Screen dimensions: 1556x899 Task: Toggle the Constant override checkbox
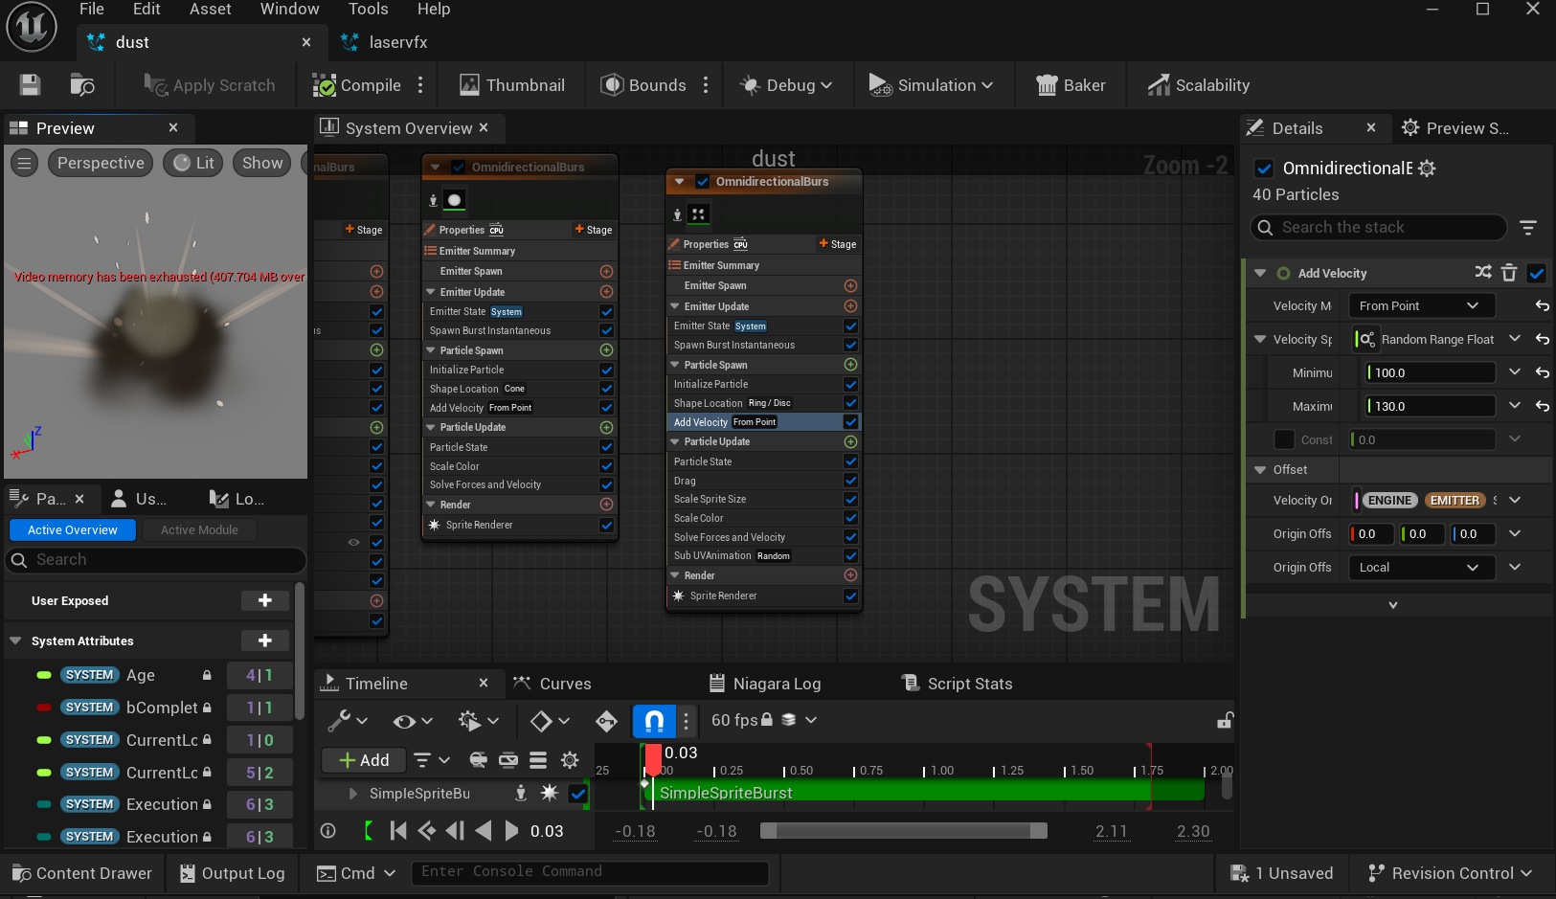[1285, 439]
